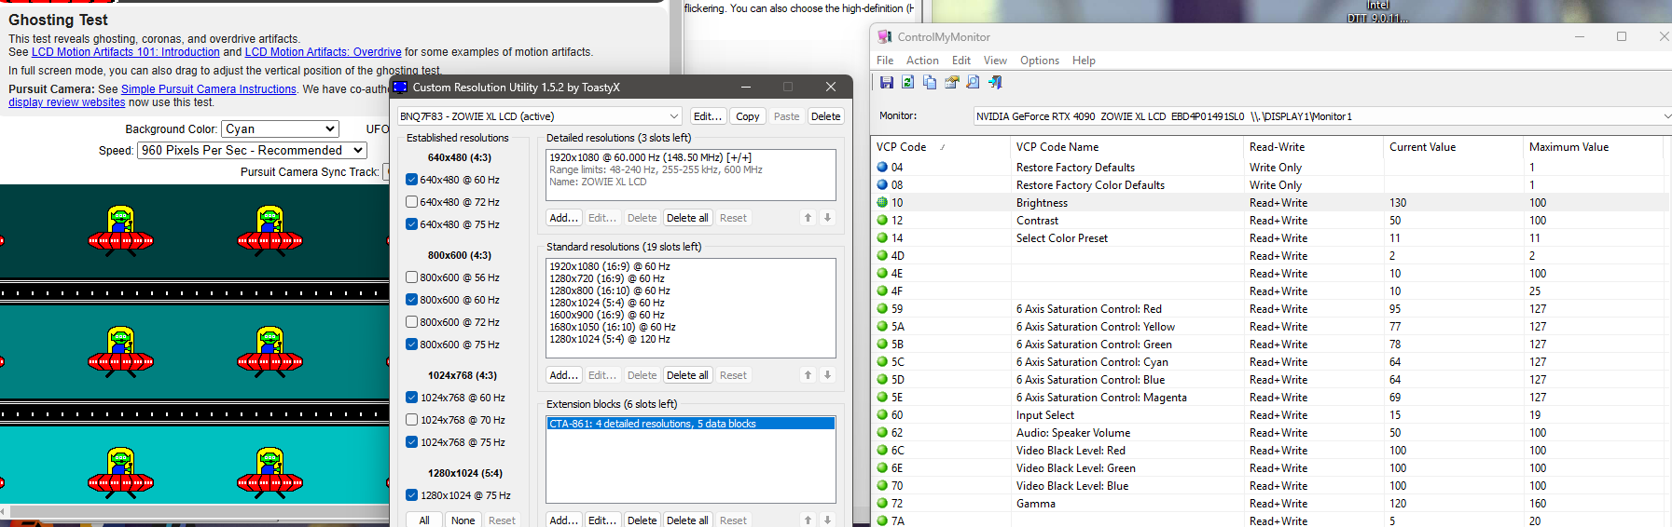Click the green icon of VCP code 7A
The height and width of the screenshot is (527, 1672).
point(882,521)
